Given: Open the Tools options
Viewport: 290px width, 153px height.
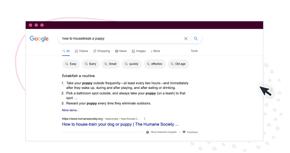Looking at the screenshot, I should pos(194,51).
